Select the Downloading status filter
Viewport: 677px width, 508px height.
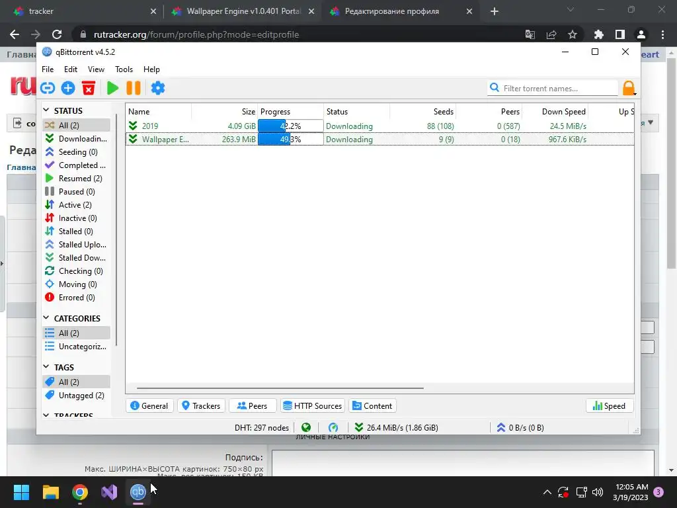point(77,139)
